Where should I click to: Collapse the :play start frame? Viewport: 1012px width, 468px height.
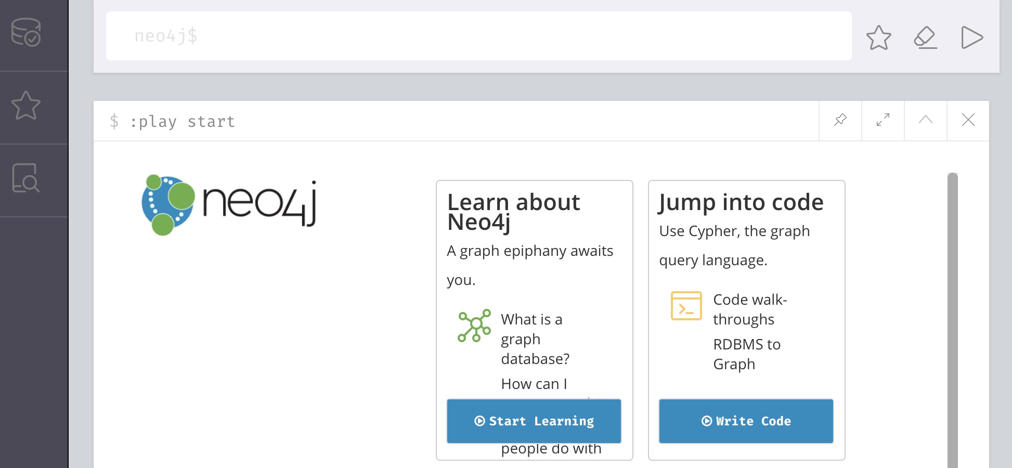926,120
